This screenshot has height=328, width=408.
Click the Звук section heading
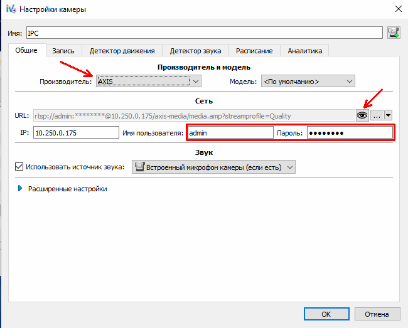204,152
